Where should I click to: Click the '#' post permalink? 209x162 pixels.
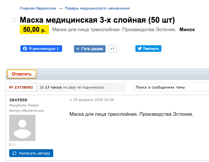[71, 100]
